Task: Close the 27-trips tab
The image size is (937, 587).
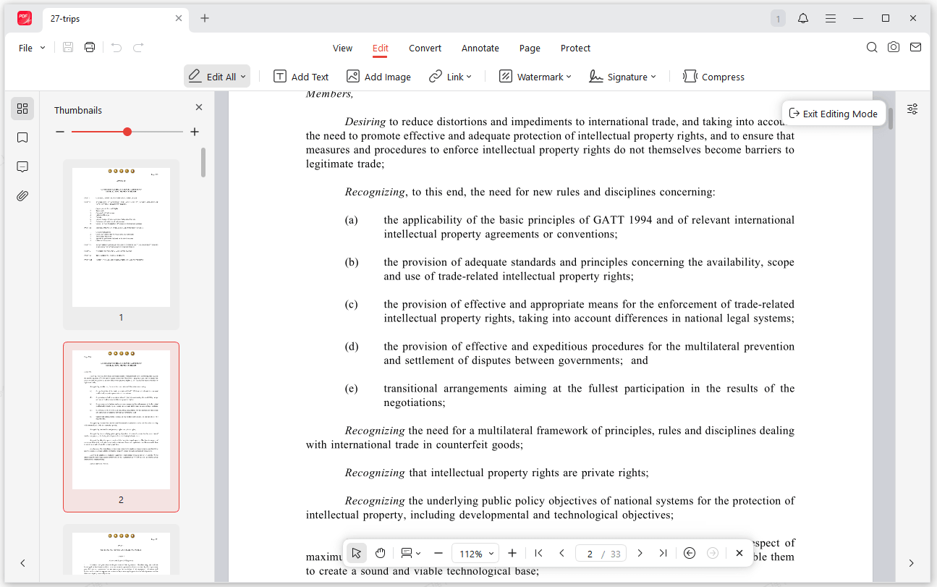Action: (x=179, y=18)
